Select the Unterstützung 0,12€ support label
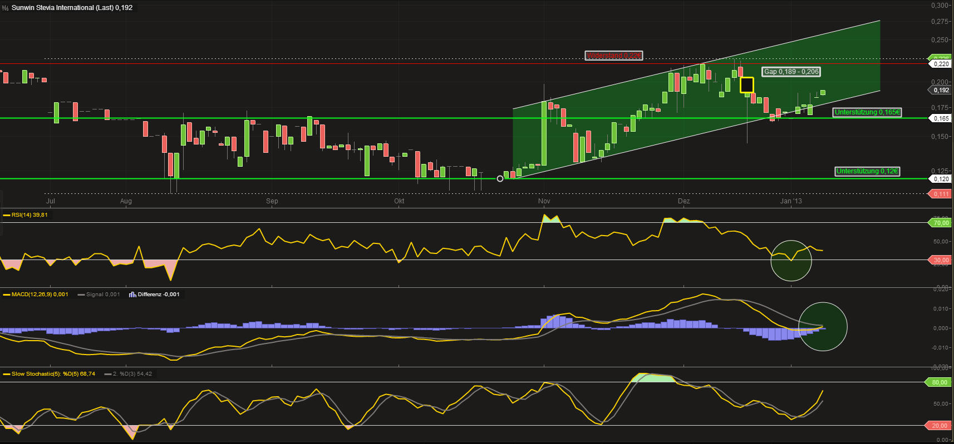 click(x=867, y=171)
